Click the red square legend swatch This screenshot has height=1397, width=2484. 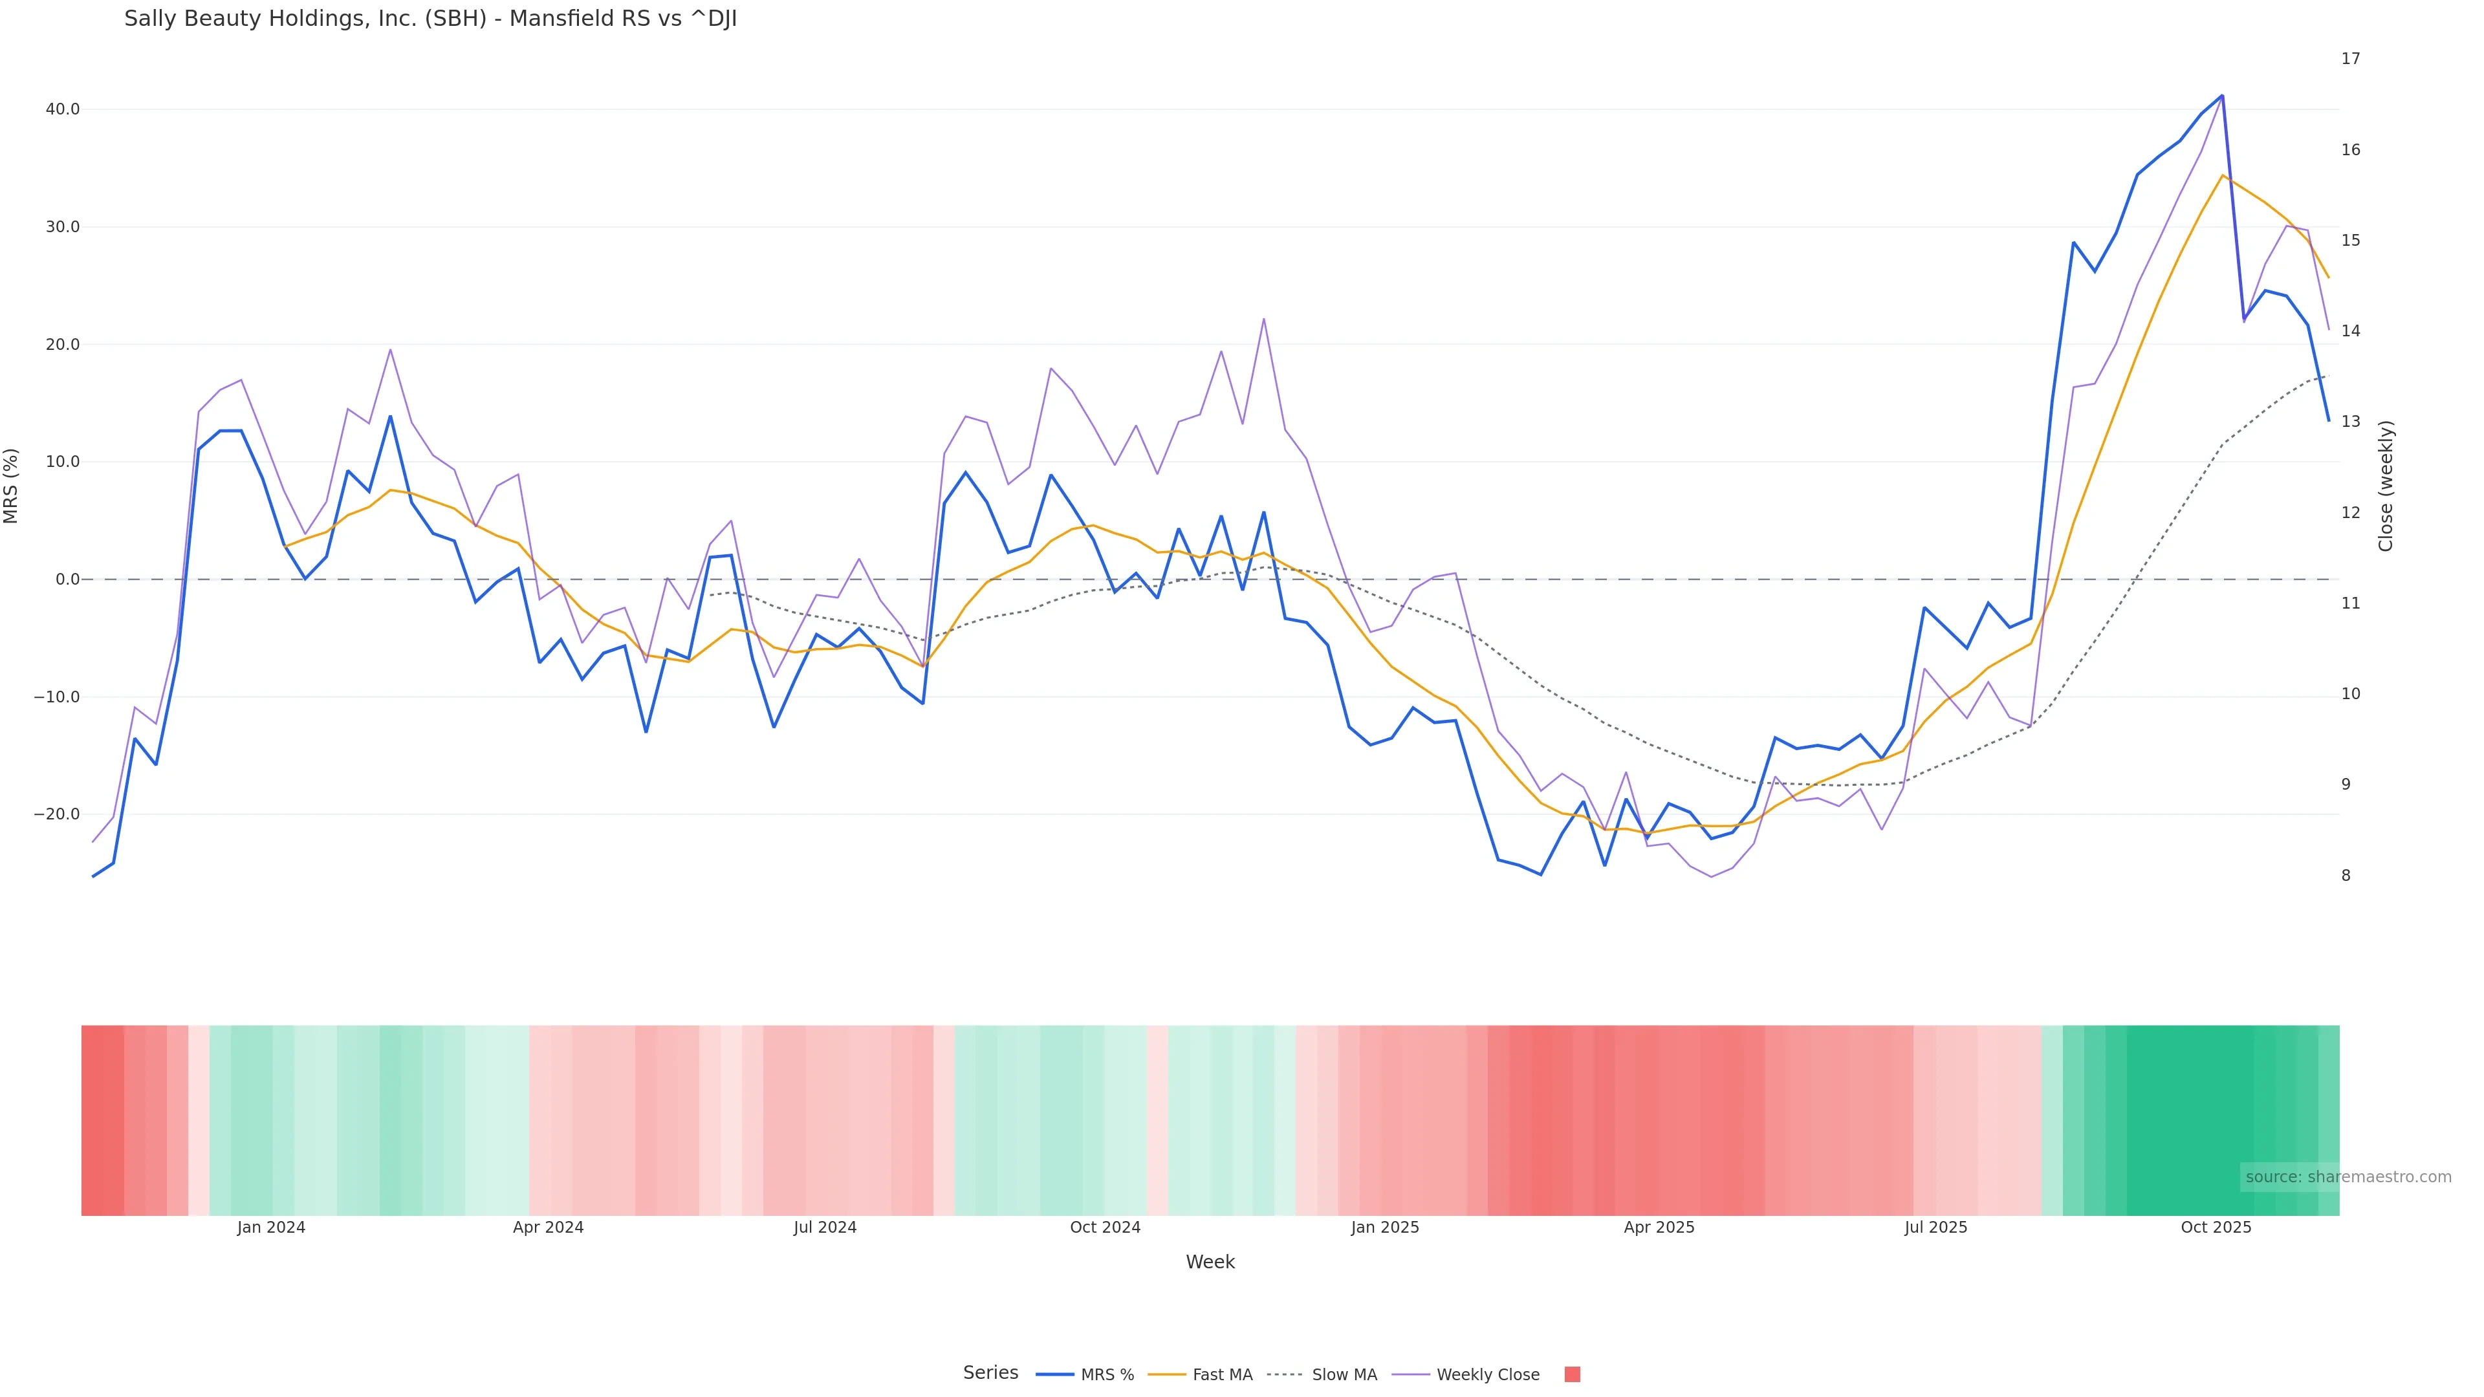(x=1572, y=1375)
